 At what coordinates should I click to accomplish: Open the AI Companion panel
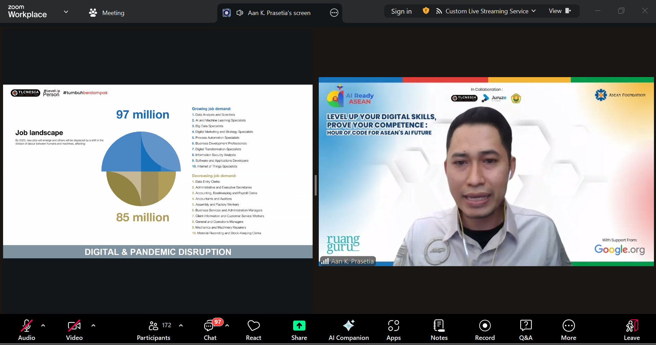coord(349,330)
